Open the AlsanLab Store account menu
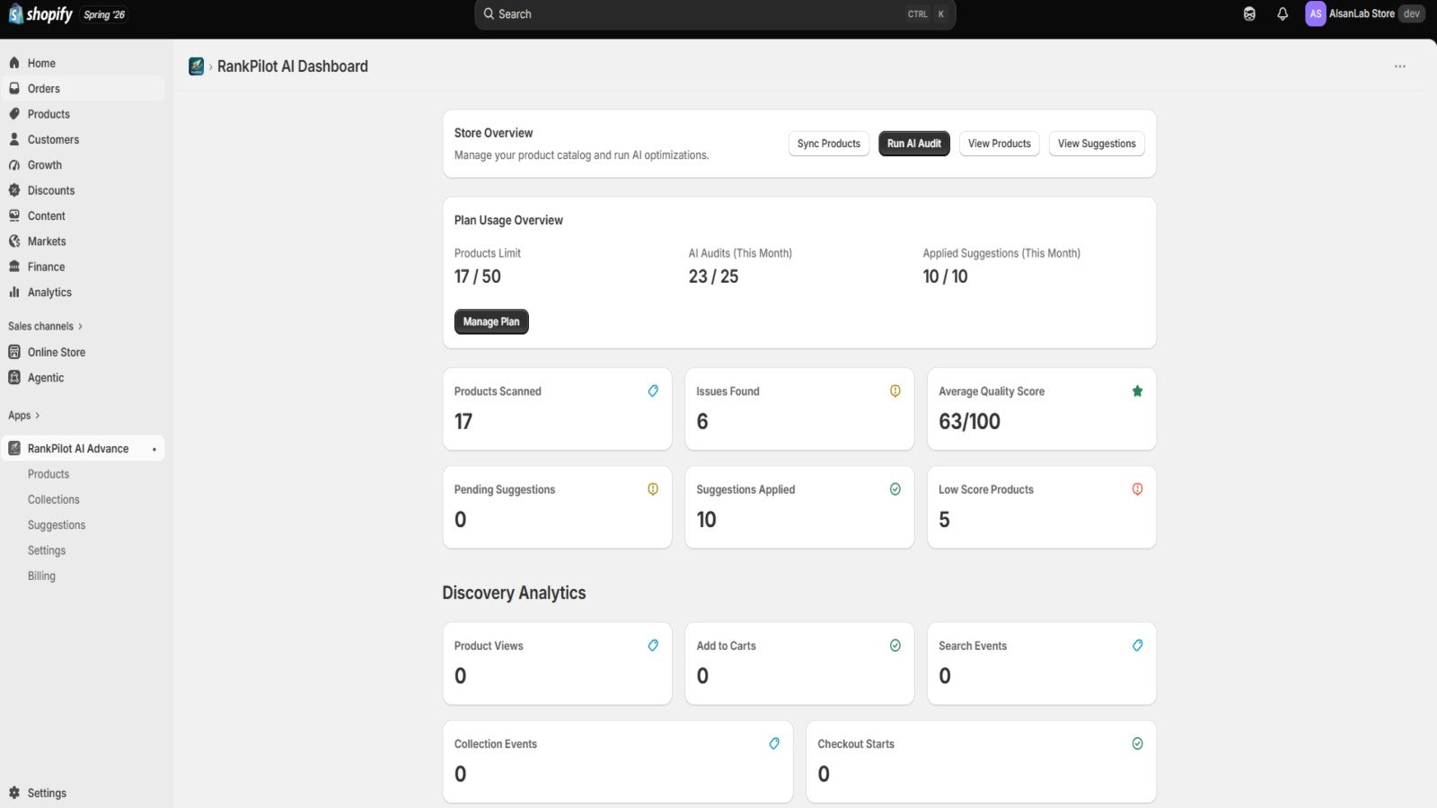Image resolution: width=1437 pixels, height=808 pixels. (1365, 13)
